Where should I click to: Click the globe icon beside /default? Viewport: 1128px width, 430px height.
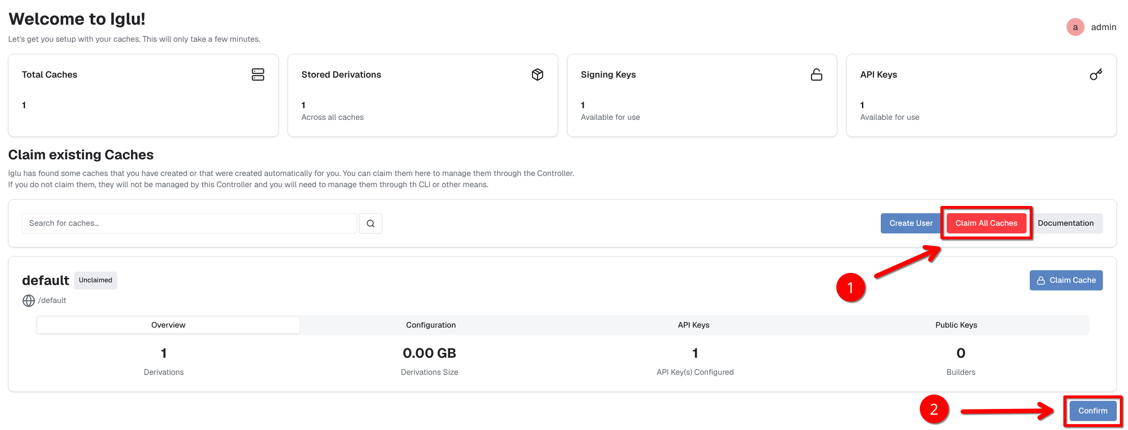coord(29,301)
